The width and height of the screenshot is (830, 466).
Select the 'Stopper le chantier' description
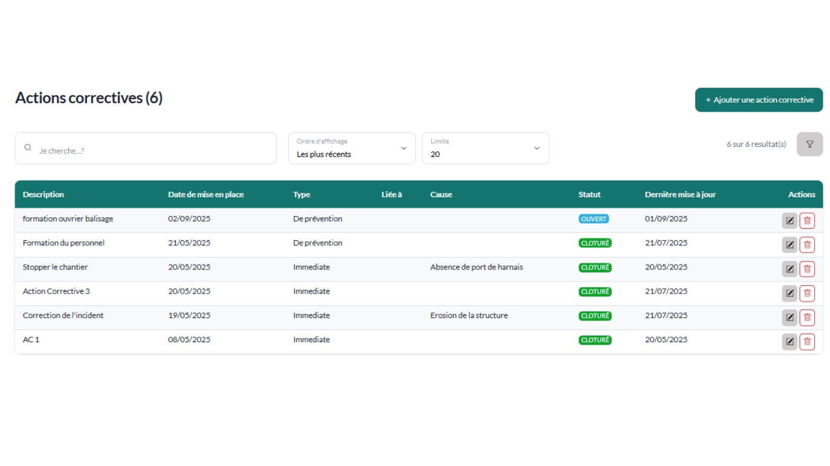point(55,267)
